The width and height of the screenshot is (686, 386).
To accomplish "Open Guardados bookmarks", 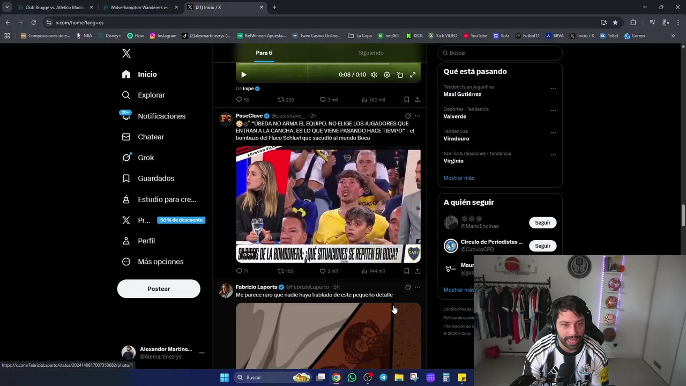I will 148,178.
